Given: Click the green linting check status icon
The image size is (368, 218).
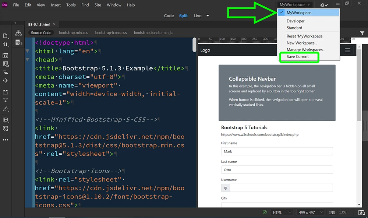Looking at the screenshot, I should click(265, 212).
